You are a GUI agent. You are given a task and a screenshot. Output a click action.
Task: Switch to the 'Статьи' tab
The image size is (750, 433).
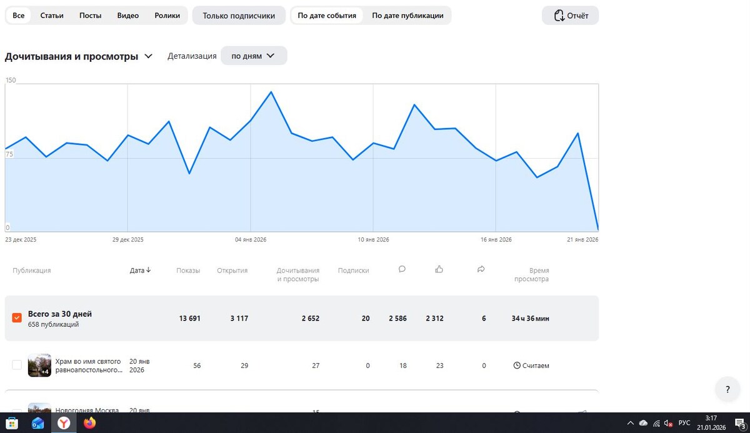click(x=52, y=16)
